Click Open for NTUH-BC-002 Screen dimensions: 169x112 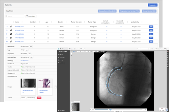[151, 38]
